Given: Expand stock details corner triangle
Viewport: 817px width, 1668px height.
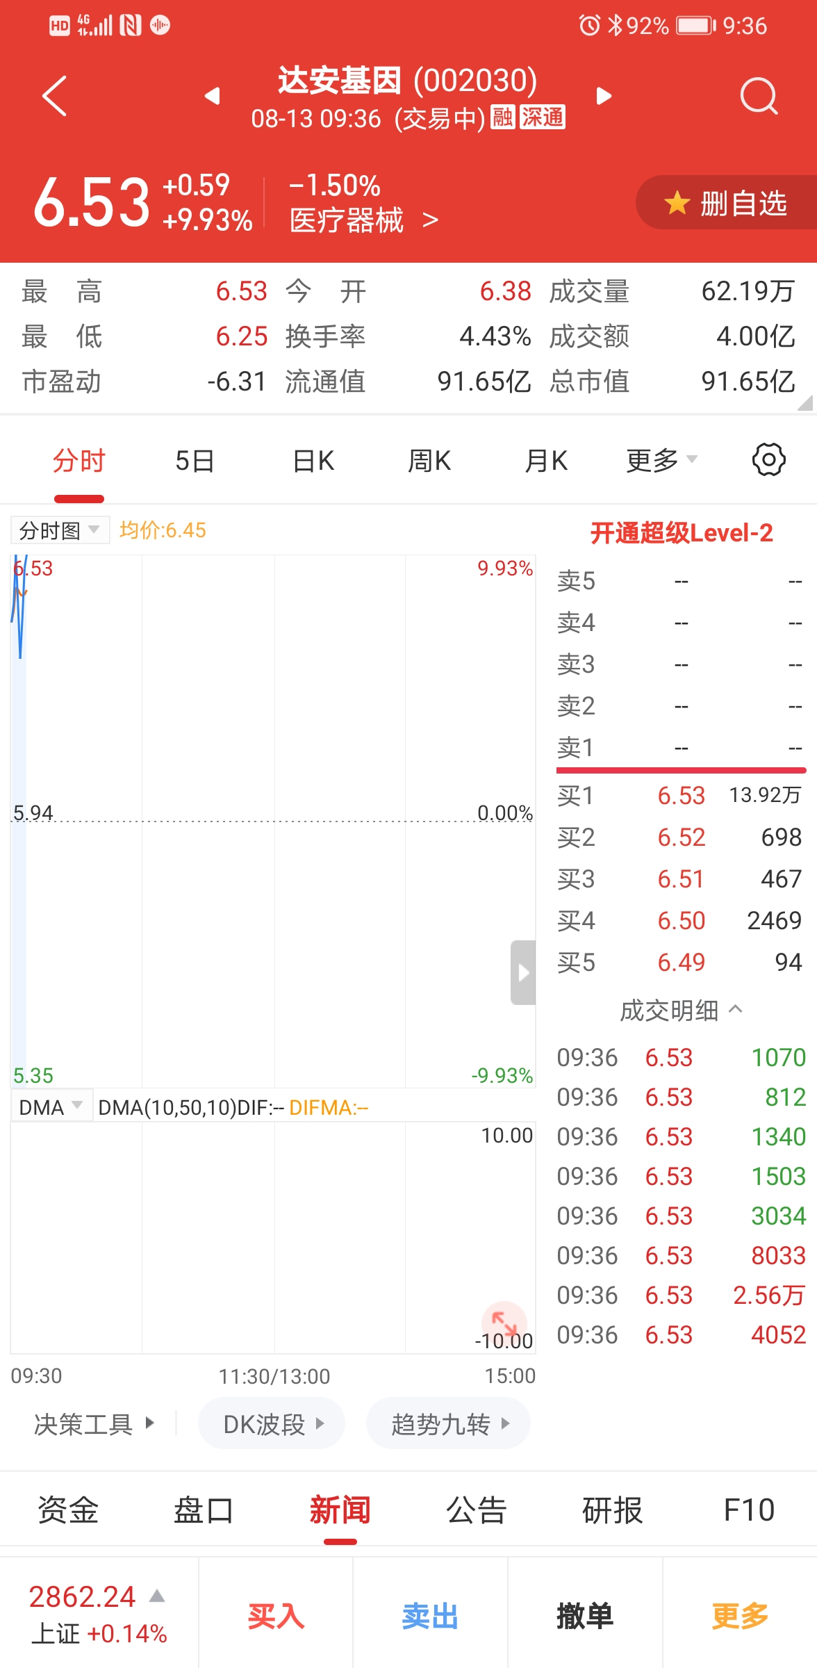Looking at the screenshot, I should [x=805, y=403].
